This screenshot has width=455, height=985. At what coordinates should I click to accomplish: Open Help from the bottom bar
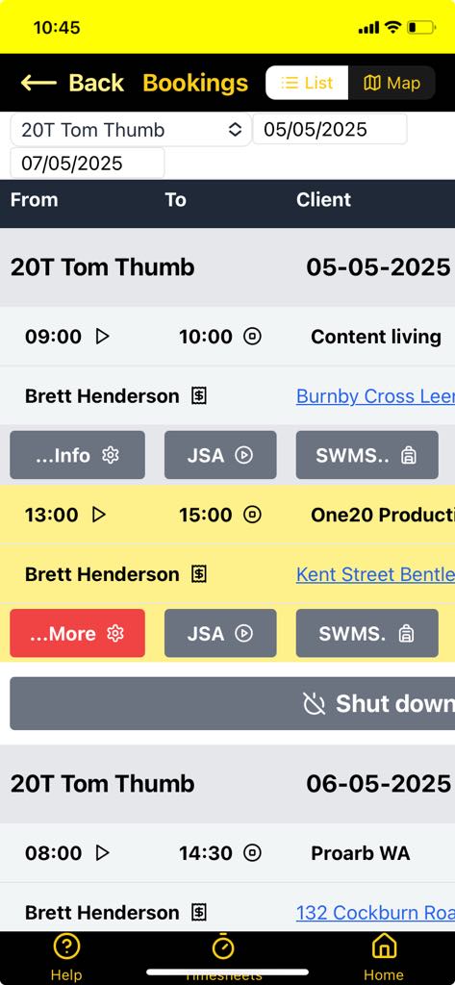[66, 957]
